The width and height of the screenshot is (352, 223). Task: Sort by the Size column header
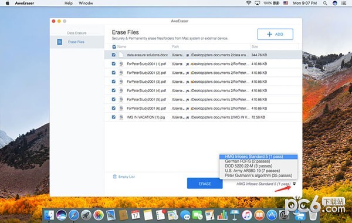pos(255,47)
